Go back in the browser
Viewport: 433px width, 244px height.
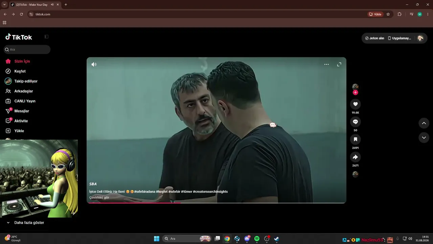tap(5, 14)
